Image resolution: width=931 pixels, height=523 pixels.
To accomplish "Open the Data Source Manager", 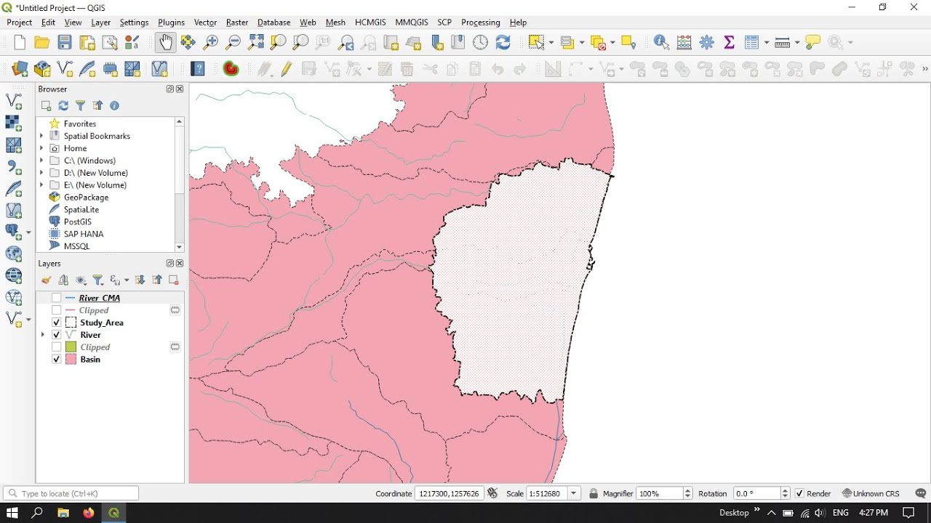I will click(20, 69).
